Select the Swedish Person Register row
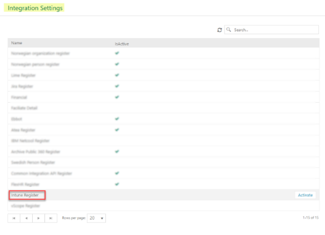The image size is (325, 235). tap(163, 162)
